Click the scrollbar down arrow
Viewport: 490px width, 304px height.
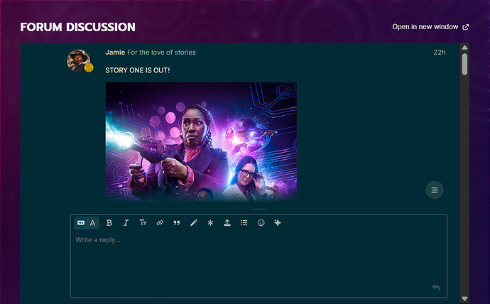click(x=464, y=299)
